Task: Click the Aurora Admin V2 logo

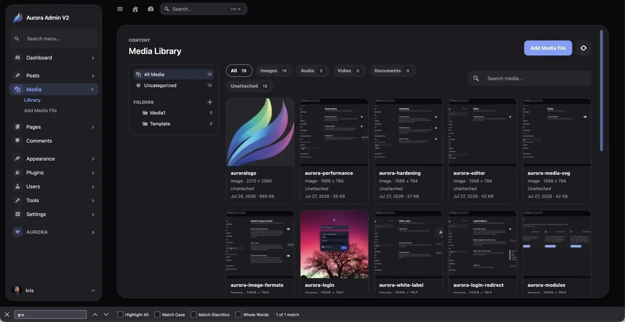Action: click(x=18, y=17)
